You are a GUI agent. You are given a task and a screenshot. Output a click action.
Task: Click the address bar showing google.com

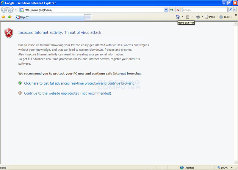click(92, 10)
